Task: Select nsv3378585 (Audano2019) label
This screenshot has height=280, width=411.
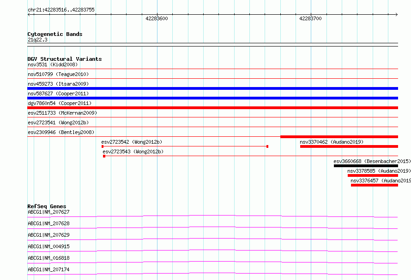Action: (379, 171)
